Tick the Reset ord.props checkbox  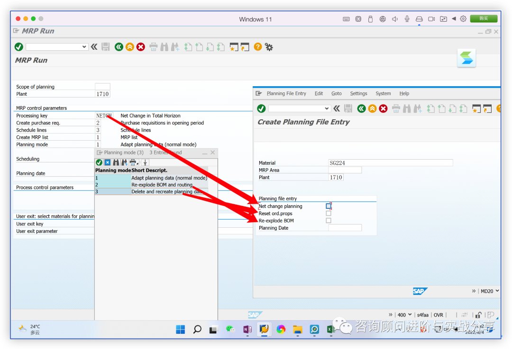pos(329,213)
